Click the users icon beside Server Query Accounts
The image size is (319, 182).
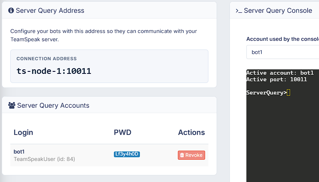(12, 105)
